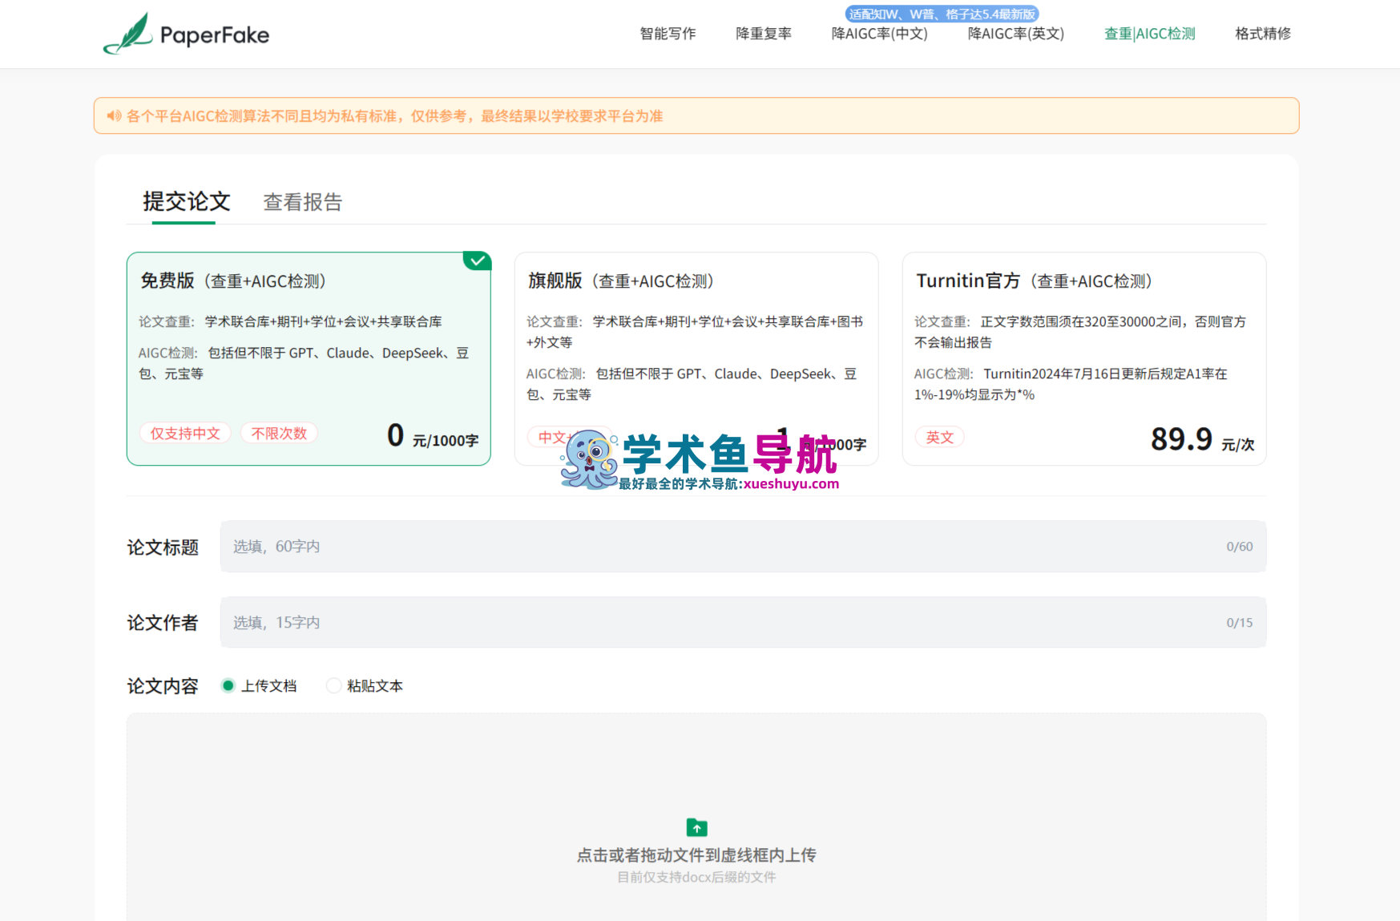Click the 英文 tag on Turnitin card
The height and width of the screenshot is (921, 1400).
pyautogui.click(x=940, y=437)
